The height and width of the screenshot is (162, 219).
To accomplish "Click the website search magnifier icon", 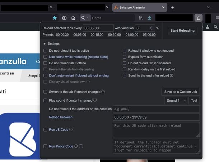I will [x=215, y=27].
